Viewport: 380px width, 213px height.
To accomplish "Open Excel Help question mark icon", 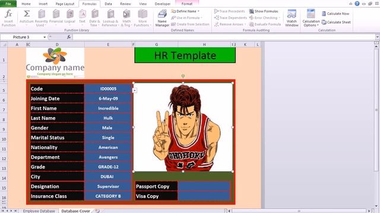I will (x=357, y=4).
